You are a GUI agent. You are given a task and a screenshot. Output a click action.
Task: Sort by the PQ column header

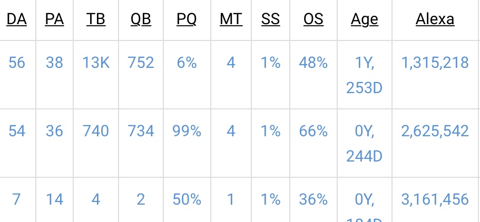coord(187,19)
